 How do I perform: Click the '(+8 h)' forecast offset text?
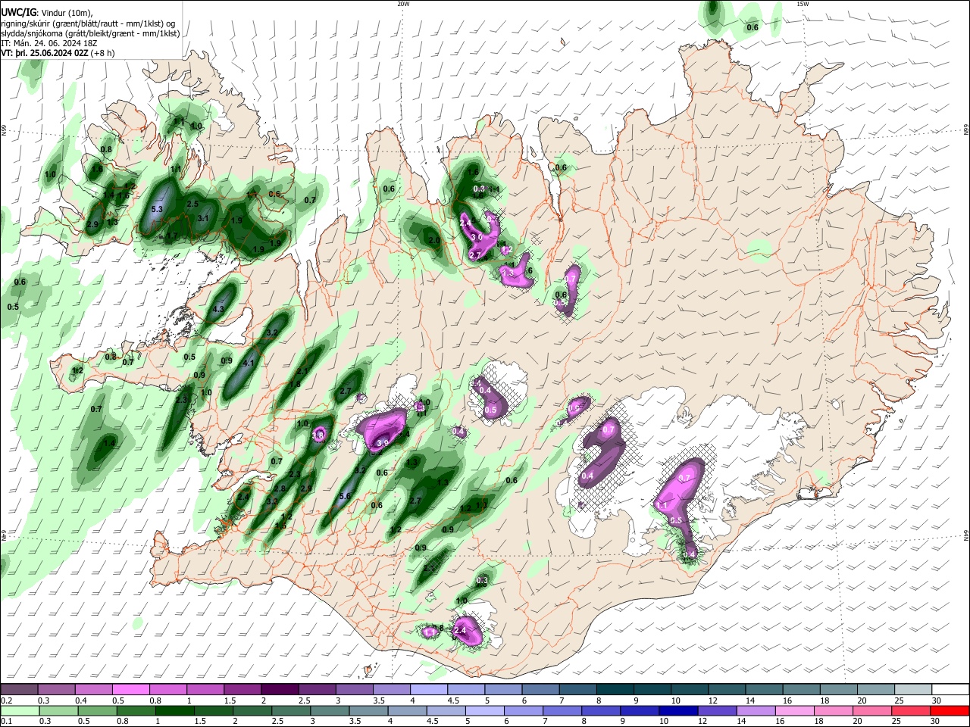[x=102, y=53]
